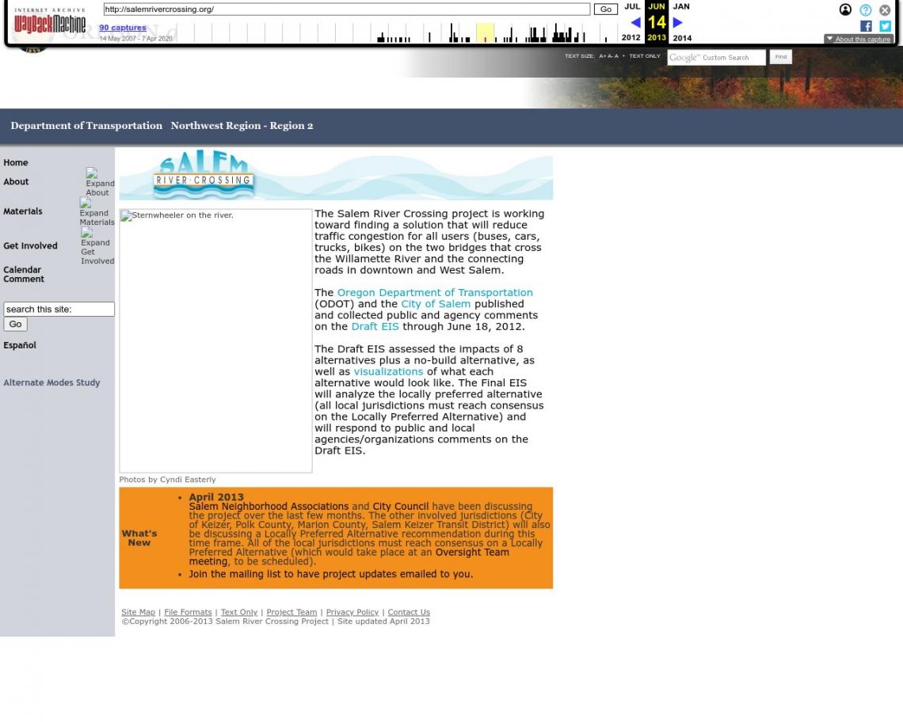Open the Privacy Policy footer link
The width and height of the screenshot is (903, 722).
coord(352,613)
